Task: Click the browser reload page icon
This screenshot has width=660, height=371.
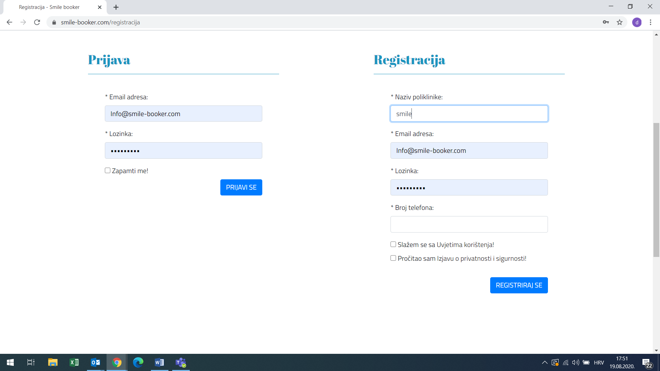Action: click(x=37, y=22)
